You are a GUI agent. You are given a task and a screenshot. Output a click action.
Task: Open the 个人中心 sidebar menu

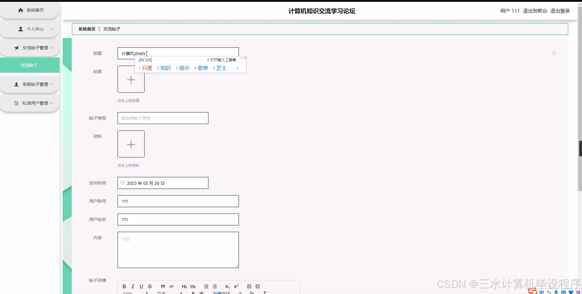coord(35,29)
